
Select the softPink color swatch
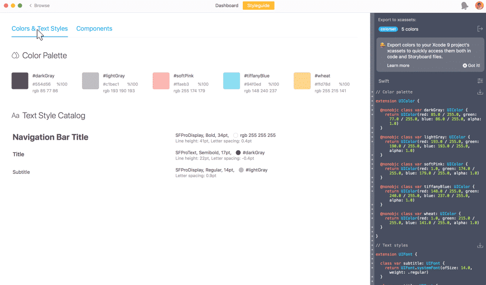(x=161, y=81)
